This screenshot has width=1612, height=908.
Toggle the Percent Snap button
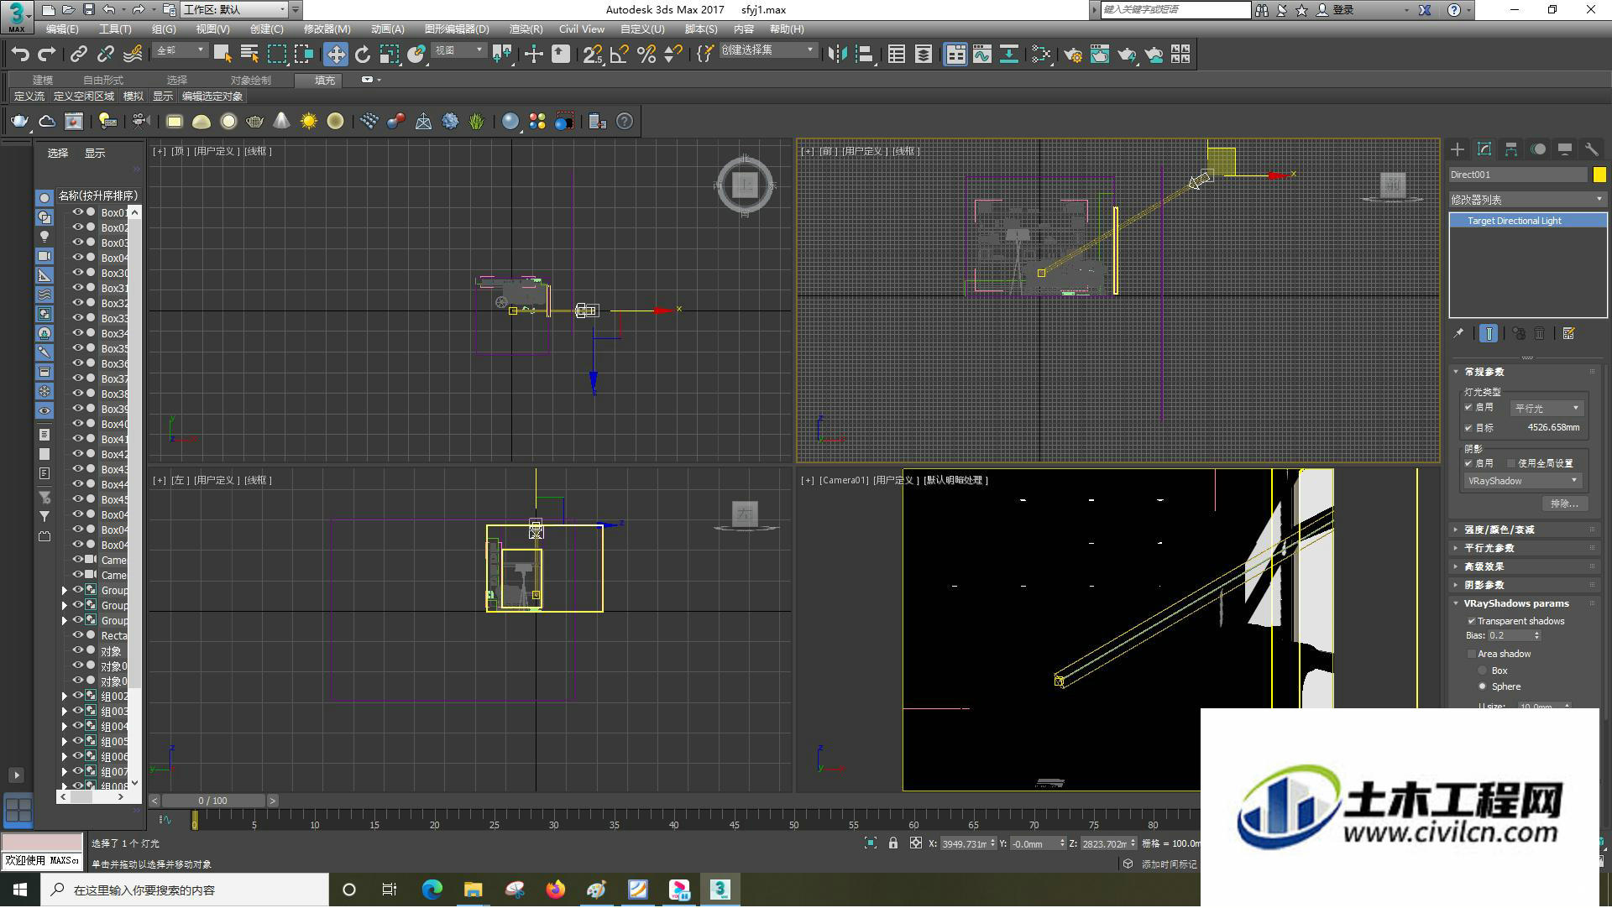click(646, 55)
